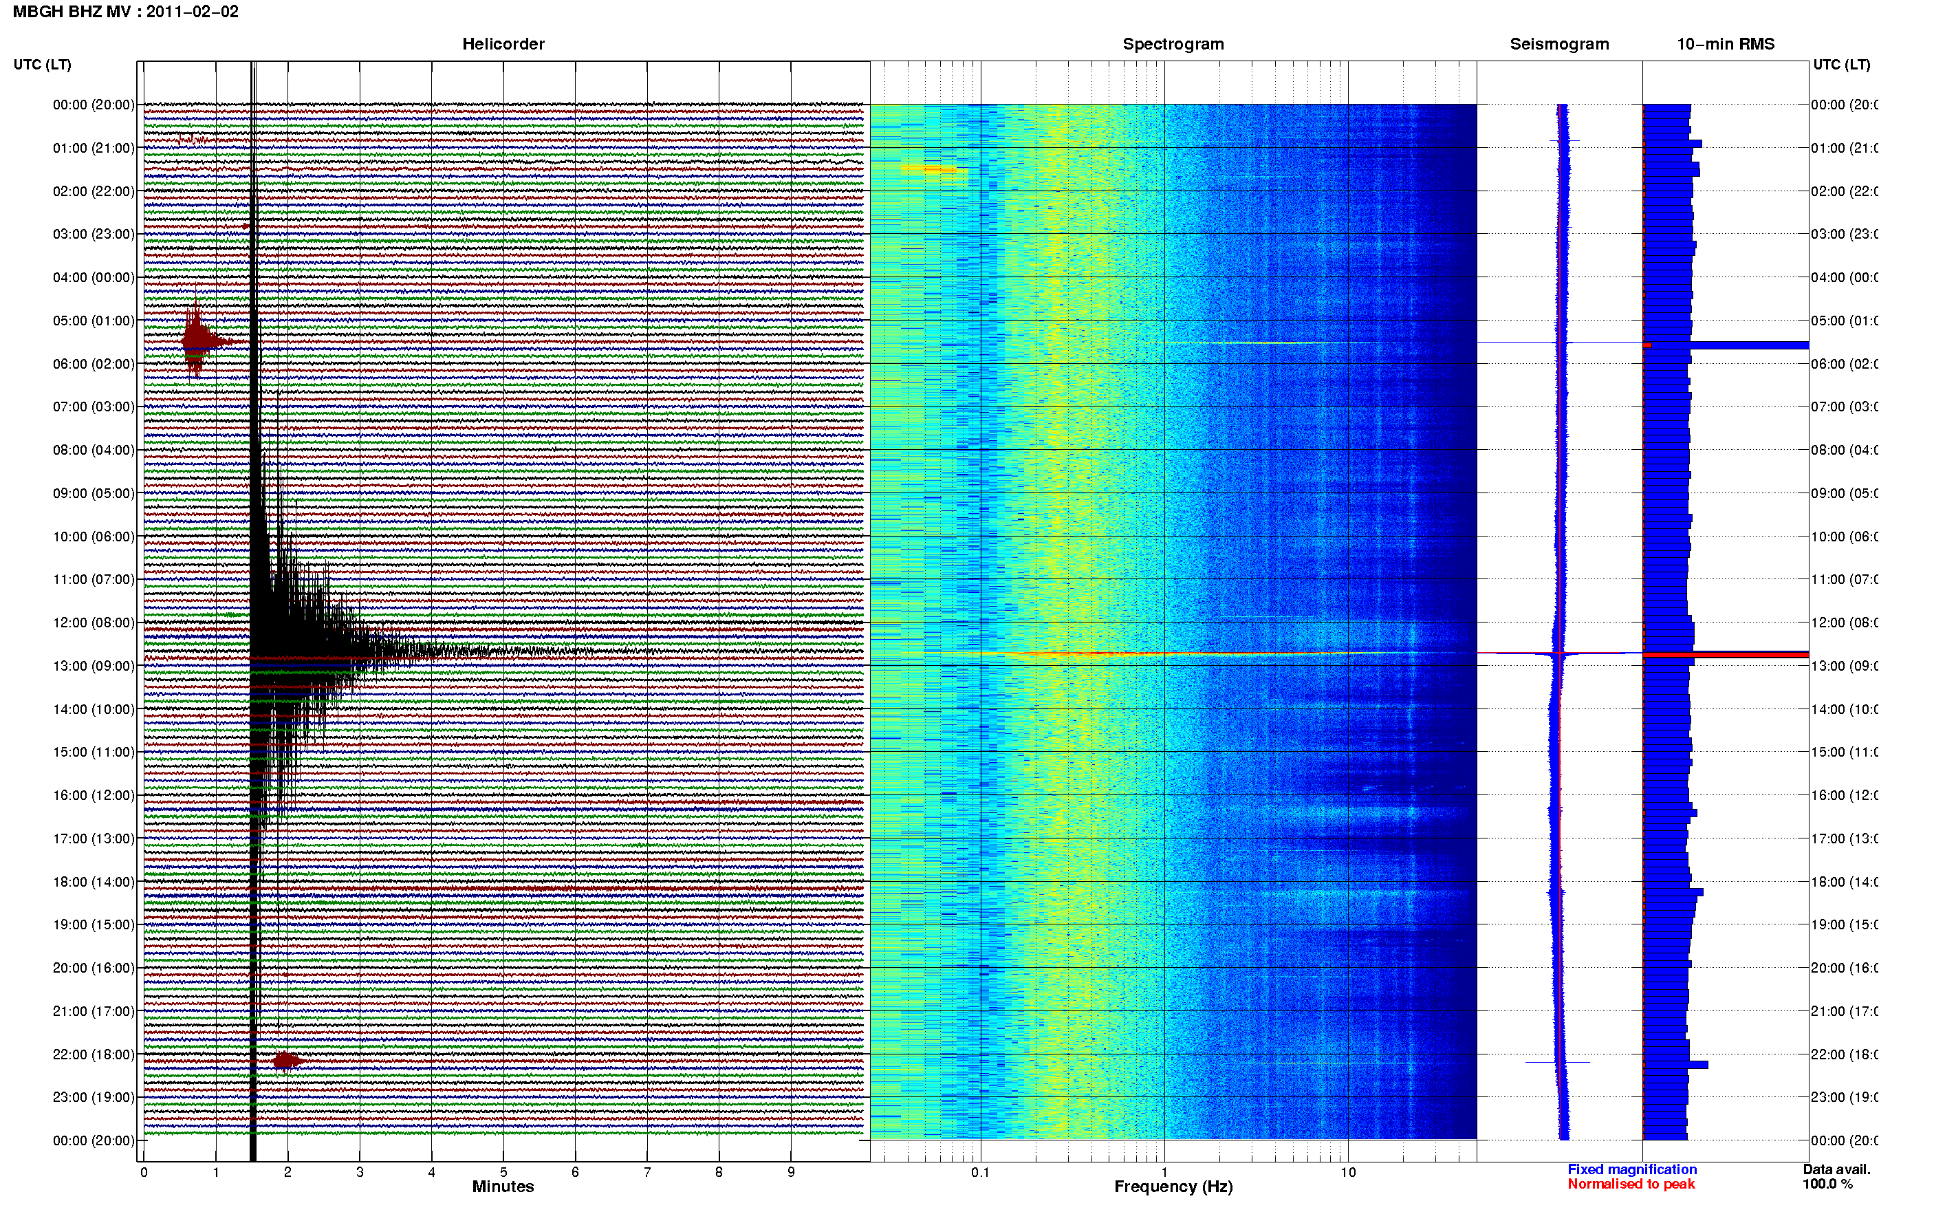Click the '02:00 (22:00)' time label on left axis

94,191
